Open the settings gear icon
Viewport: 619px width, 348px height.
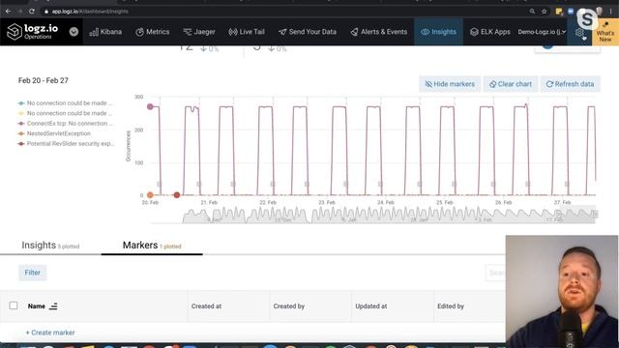tap(579, 32)
